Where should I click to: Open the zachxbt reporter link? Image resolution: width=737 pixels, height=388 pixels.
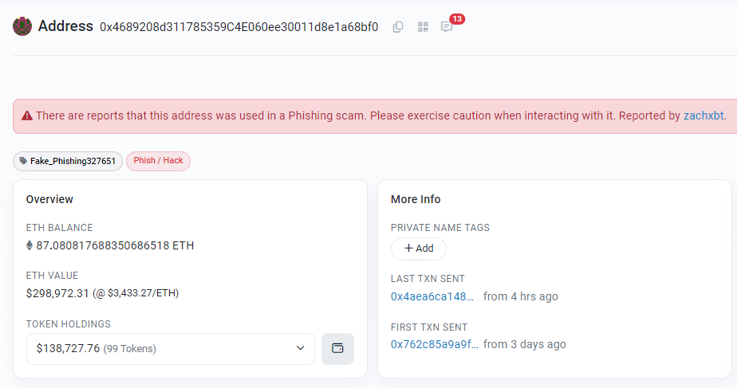(x=703, y=116)
